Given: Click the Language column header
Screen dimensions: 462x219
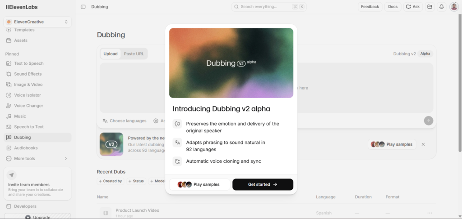Looking at the screenshot, I should tap(326, 197).
